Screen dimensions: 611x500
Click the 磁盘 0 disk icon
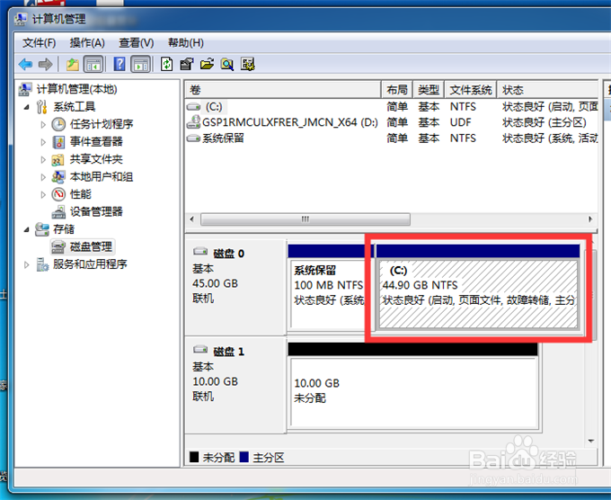[x=200, y=251]
